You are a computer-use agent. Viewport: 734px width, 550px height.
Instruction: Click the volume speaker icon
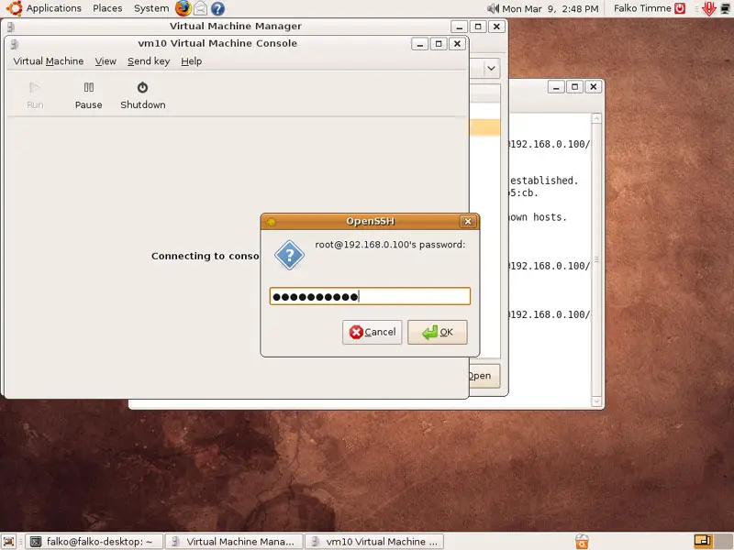coord(493,8)
